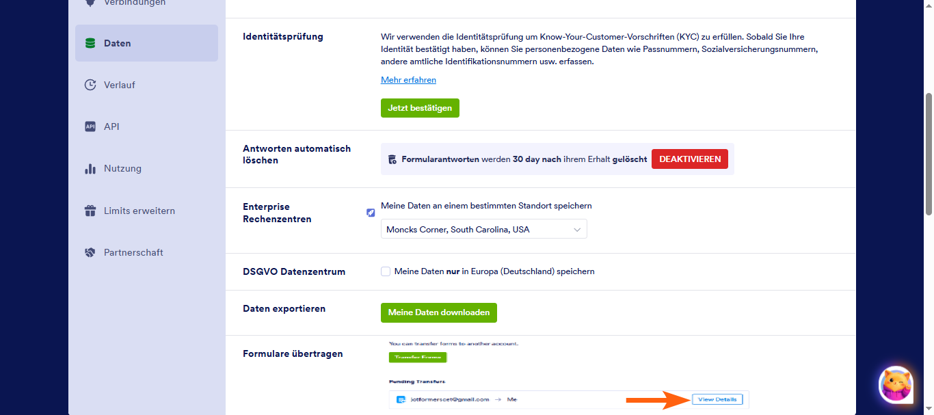Click the jotformerscet@gmail.com transfer entry
Image resolution: width=934 pixels, height=415 pixels.
(569, 399)
